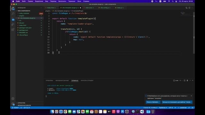Open the terminal launch profile dropdown arrow

(182, 80)
